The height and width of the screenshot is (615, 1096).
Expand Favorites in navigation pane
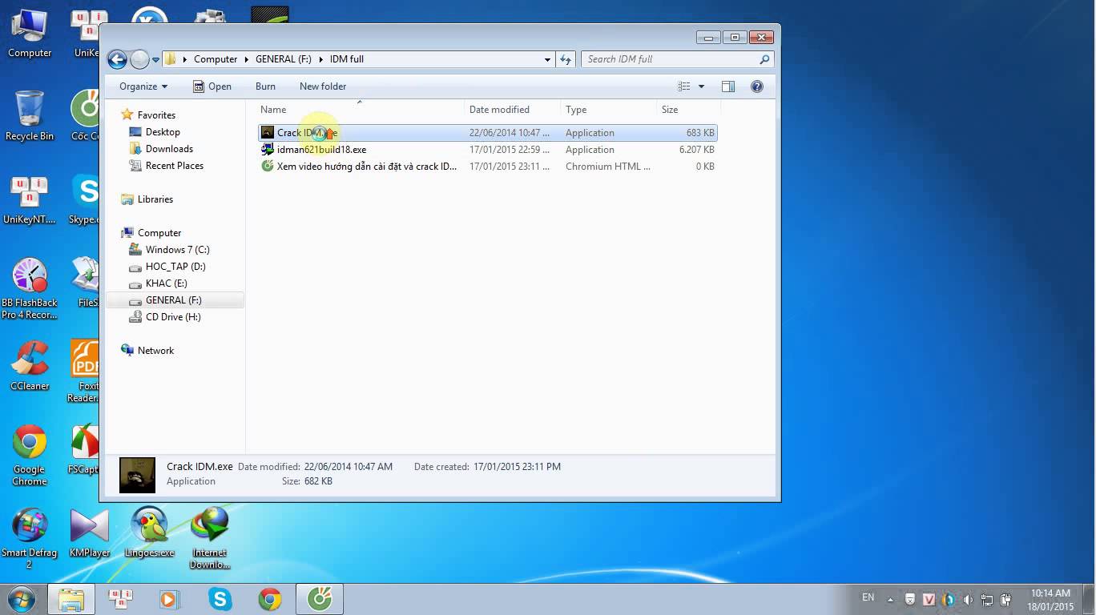(x=156, y=115)
